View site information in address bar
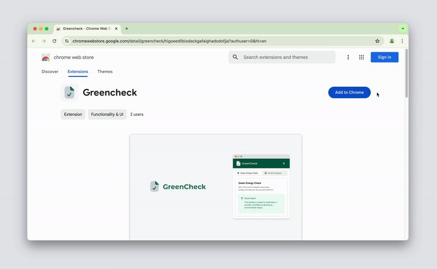 point(67,41)
